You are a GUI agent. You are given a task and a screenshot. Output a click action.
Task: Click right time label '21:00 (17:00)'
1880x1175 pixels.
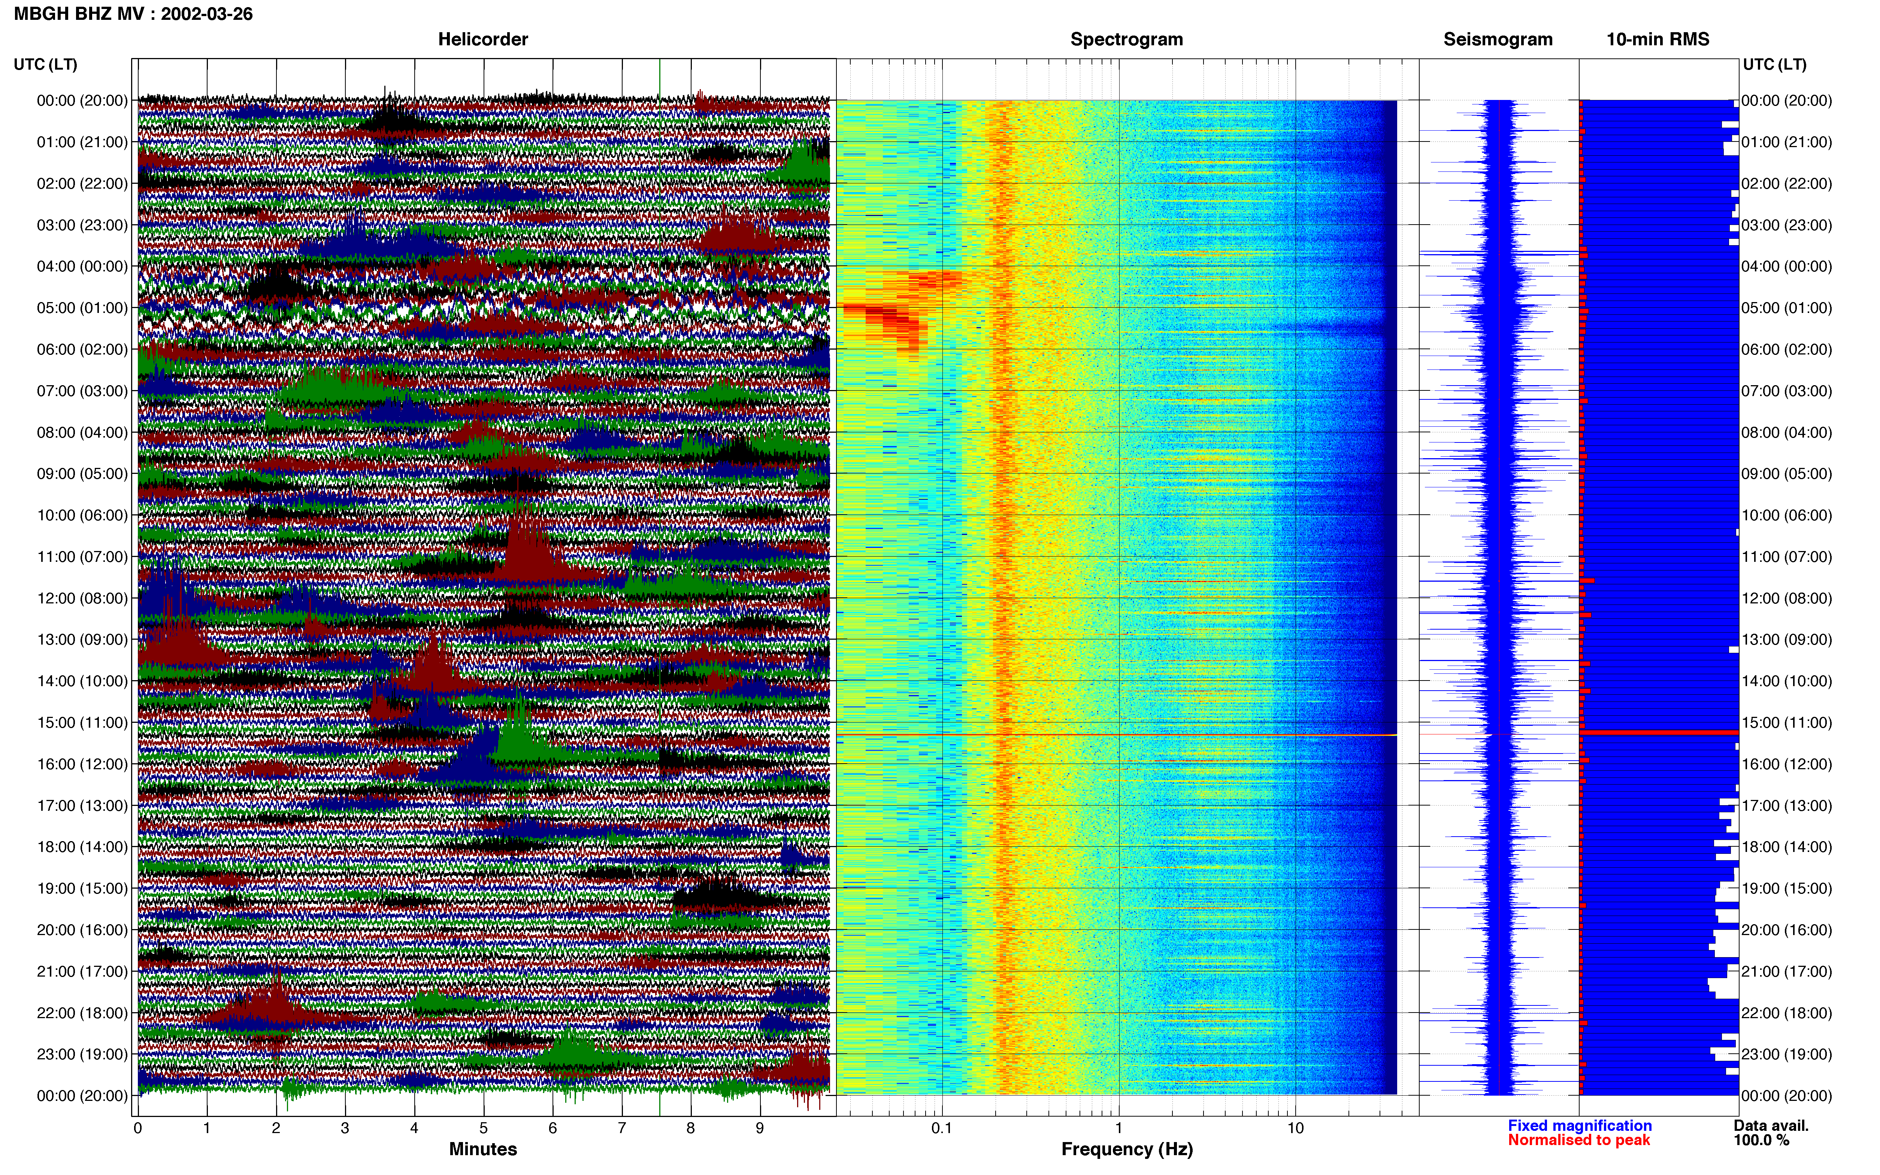tap(1787, 971)
